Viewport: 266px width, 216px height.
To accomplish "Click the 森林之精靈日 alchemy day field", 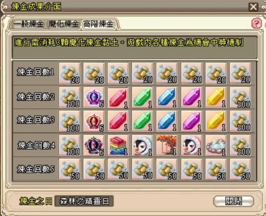I will pyautogui.click(x=84, y=201).
